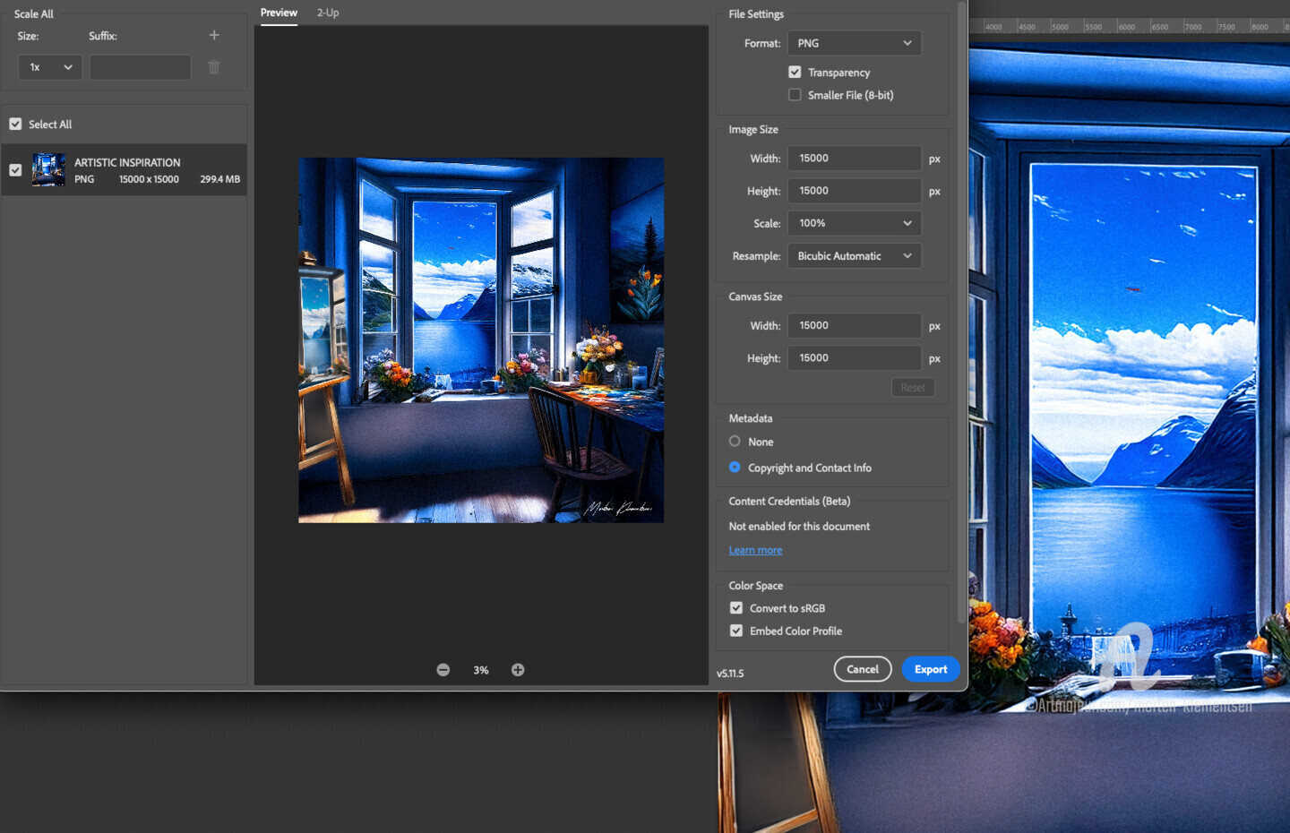
Task: Enable Smaller File (8-bit) option
Action: (795, 95)
